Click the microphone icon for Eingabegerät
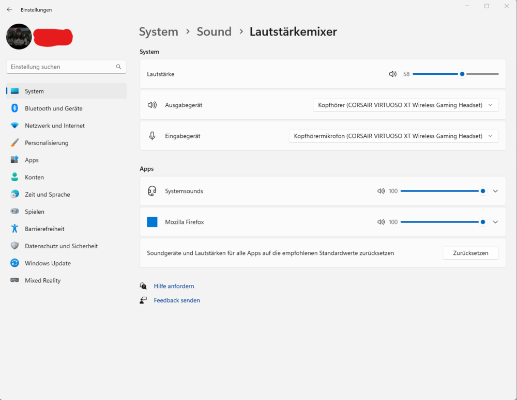The height and width of the screenshot is (400, 517). [152, 136]
